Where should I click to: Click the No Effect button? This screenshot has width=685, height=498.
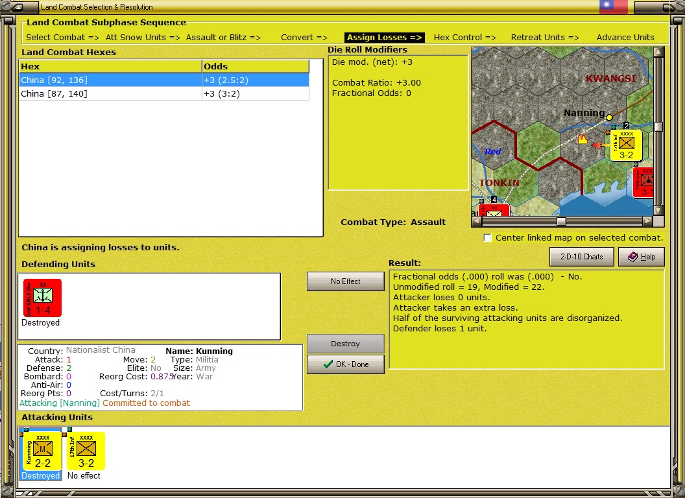(x=346, y=281)
